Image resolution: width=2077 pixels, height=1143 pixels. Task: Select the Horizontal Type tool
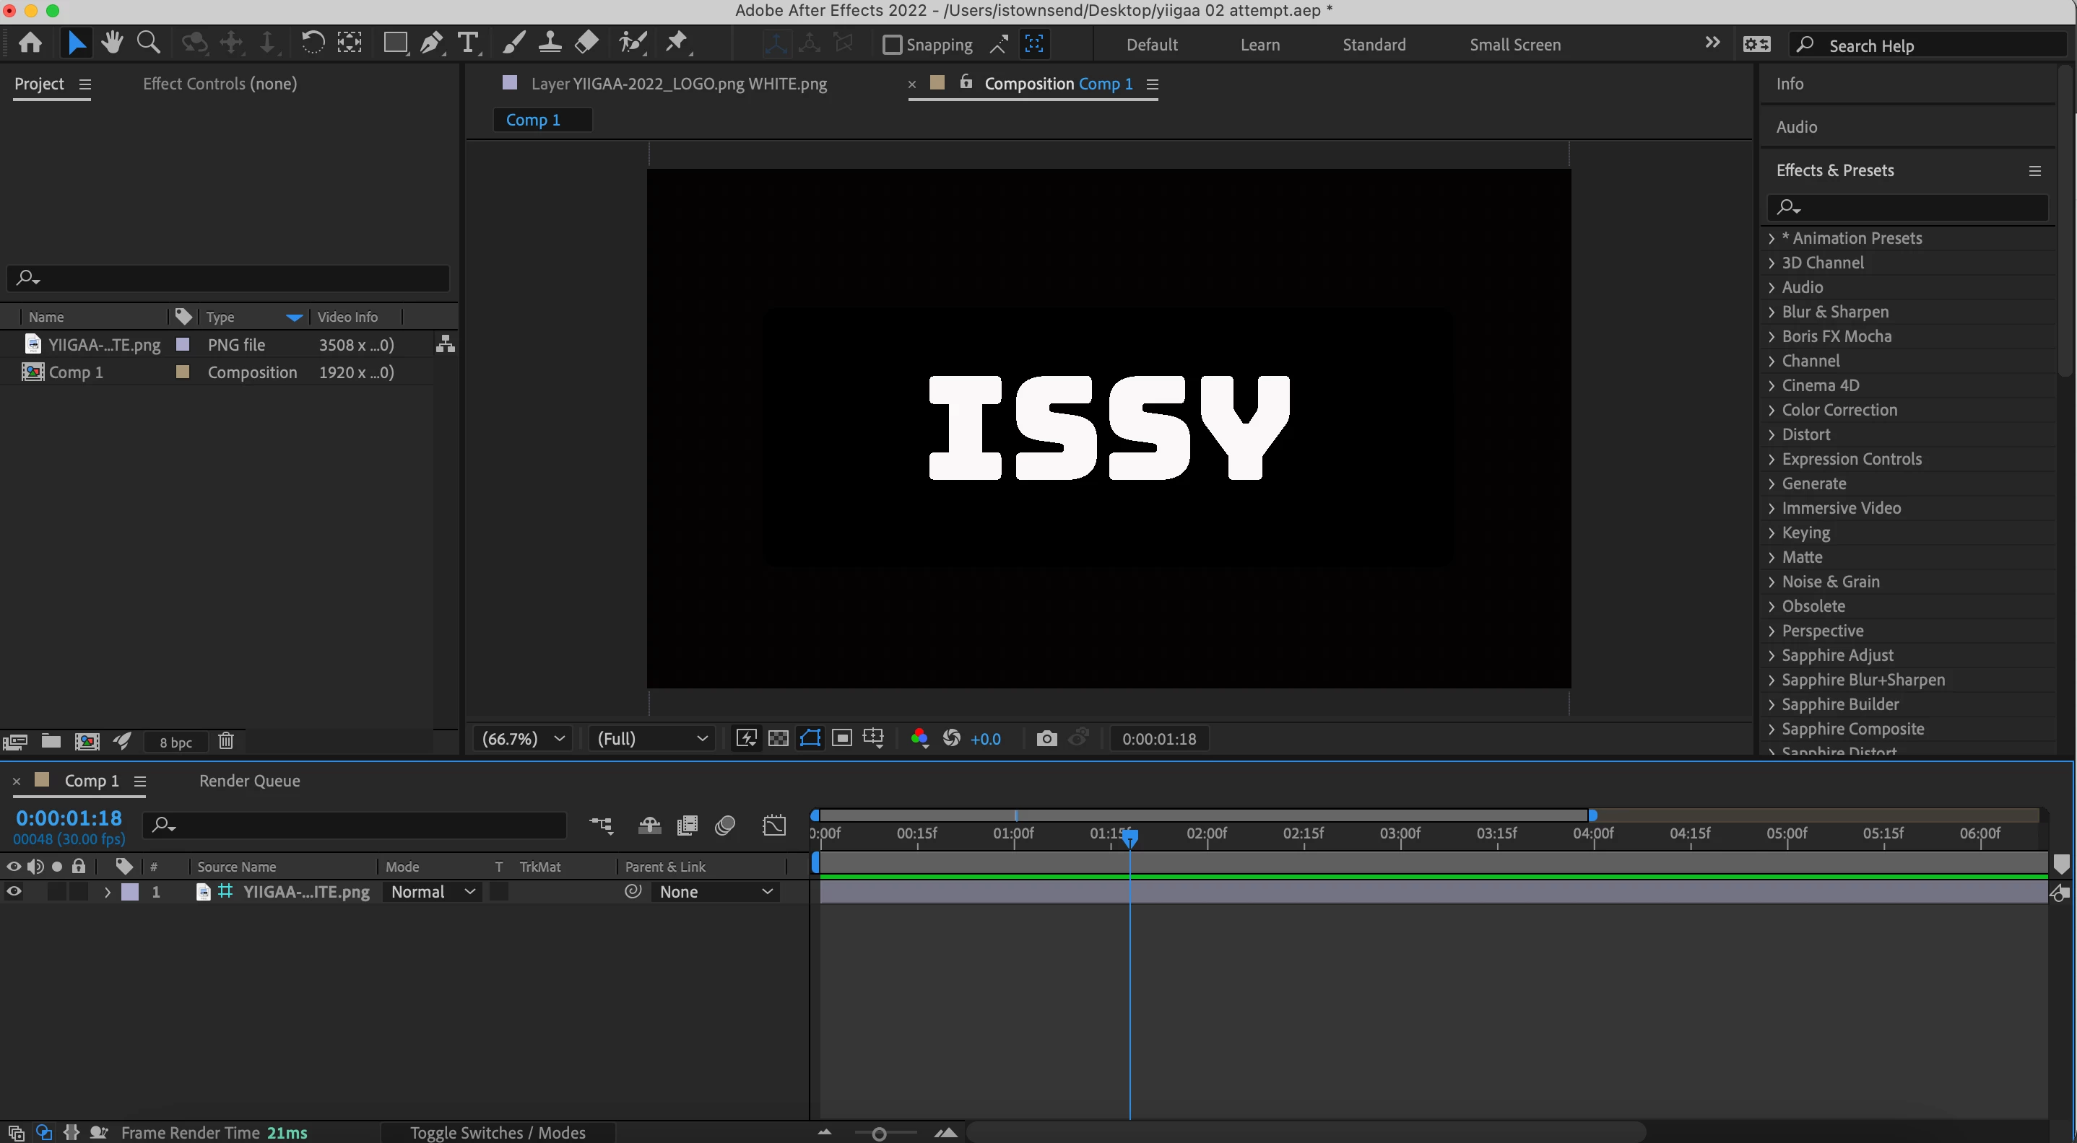(x=468, y=43)
